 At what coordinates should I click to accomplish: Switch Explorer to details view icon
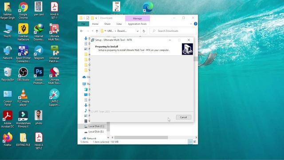coord(190,142)
